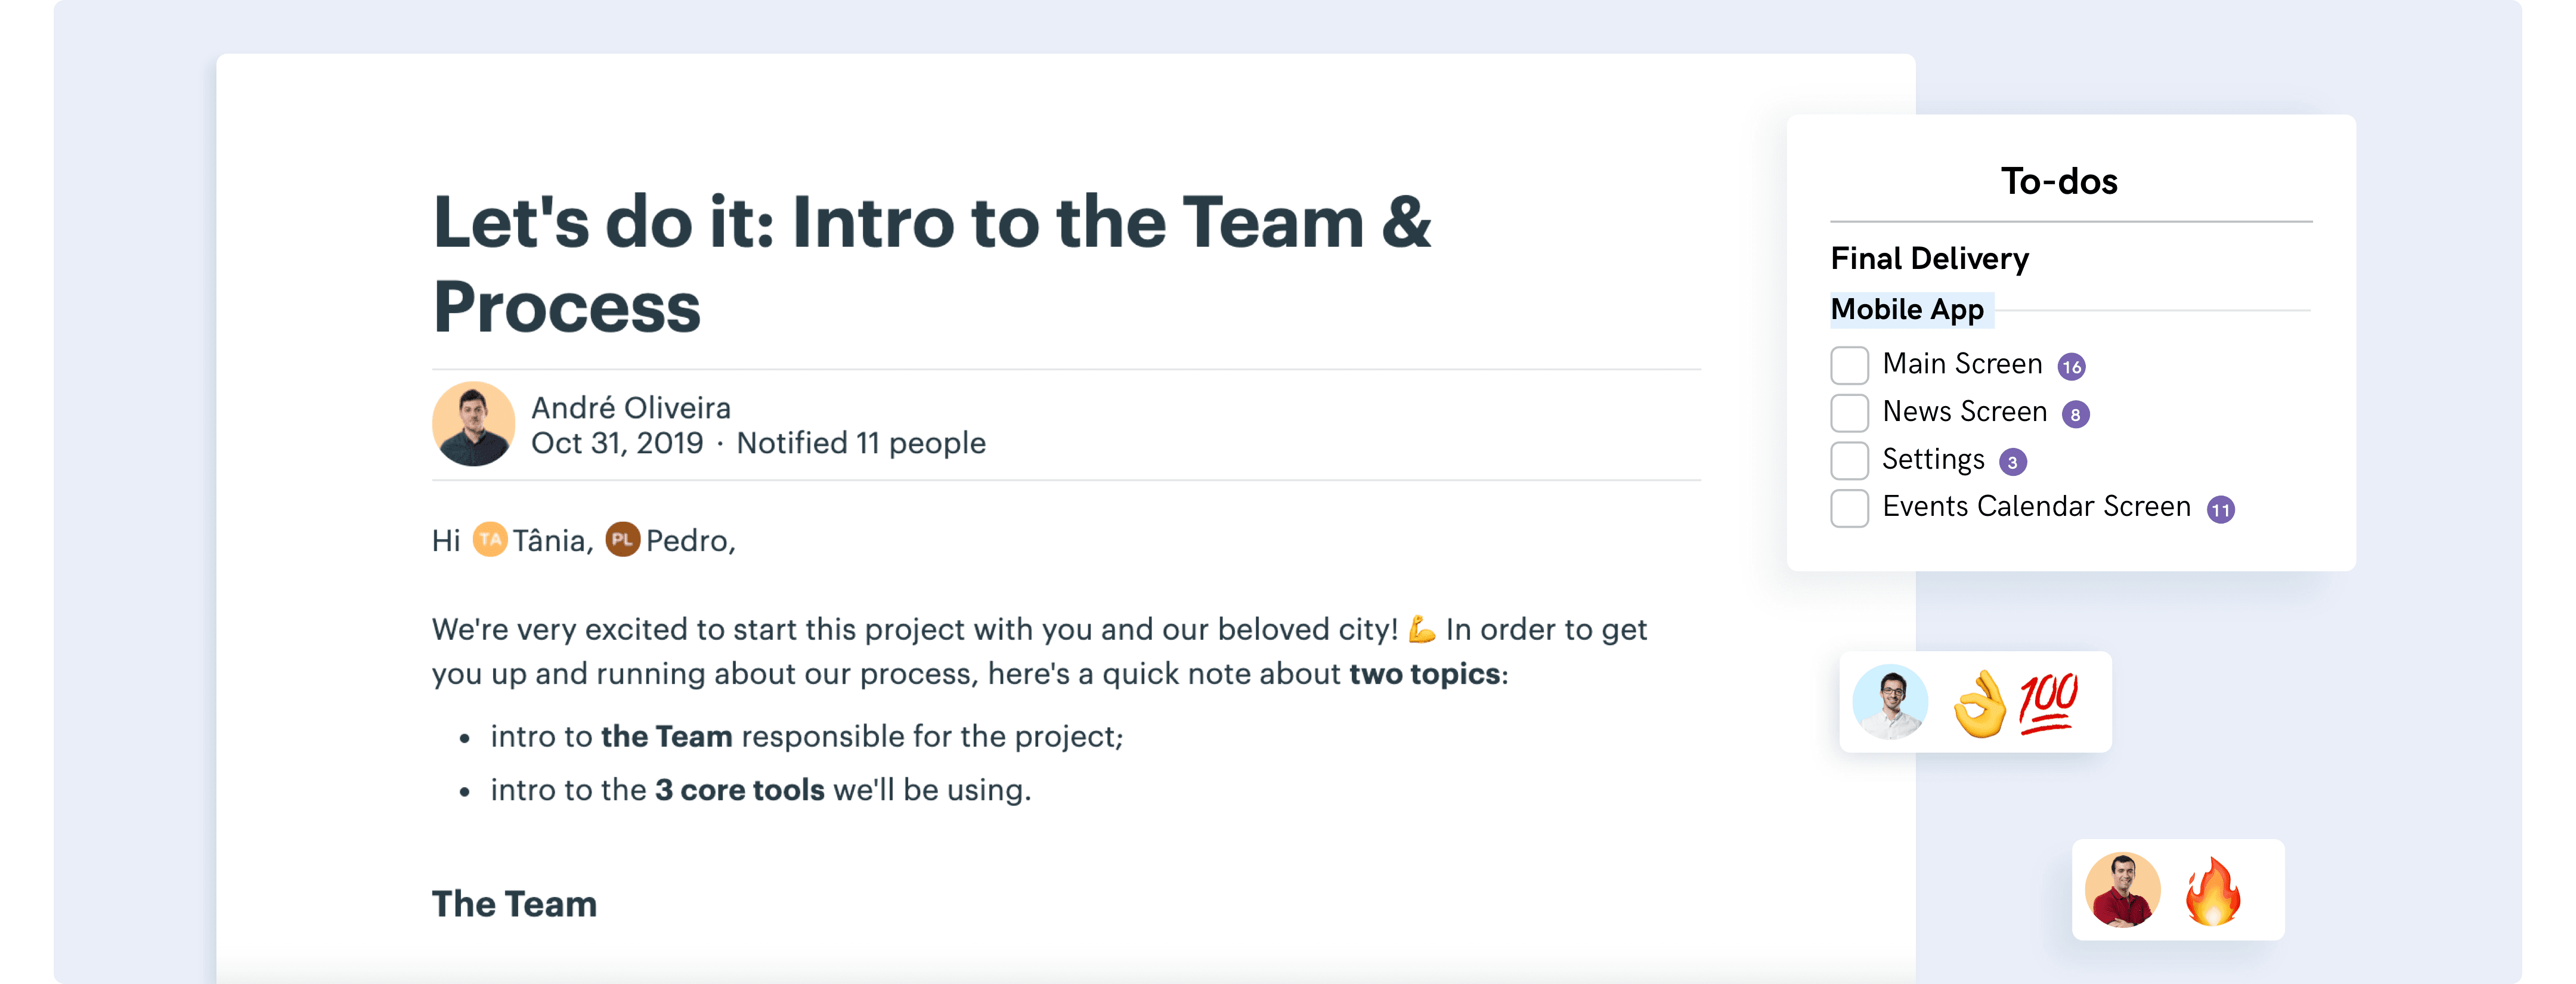Open the Mobile App to-do list heading
Viewport: 2576px width, 984px height.
point(1907,310)
